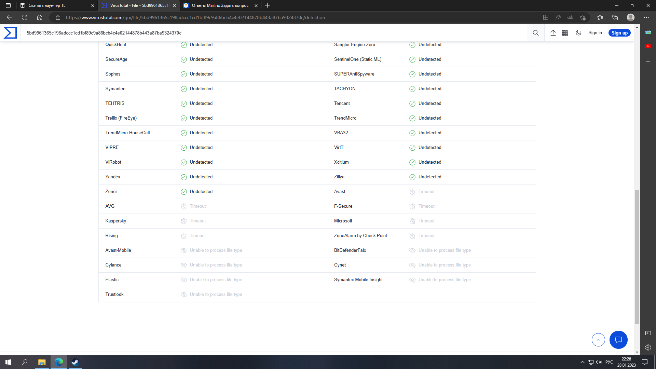Show hidden system tray icons
The image size is (656, 369).
coord(583,362)
